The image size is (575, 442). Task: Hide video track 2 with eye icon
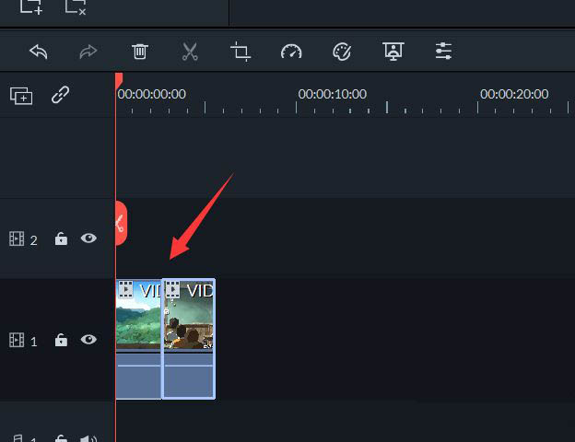coord(88,238)
